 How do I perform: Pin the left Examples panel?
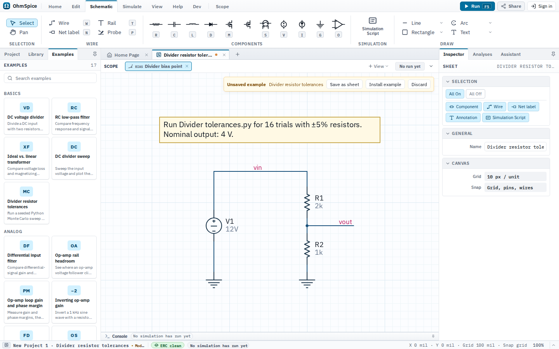click(x=95, y=54)
